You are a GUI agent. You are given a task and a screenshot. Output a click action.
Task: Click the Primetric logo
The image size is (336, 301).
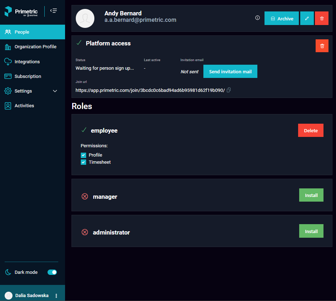tap(21, 11)
